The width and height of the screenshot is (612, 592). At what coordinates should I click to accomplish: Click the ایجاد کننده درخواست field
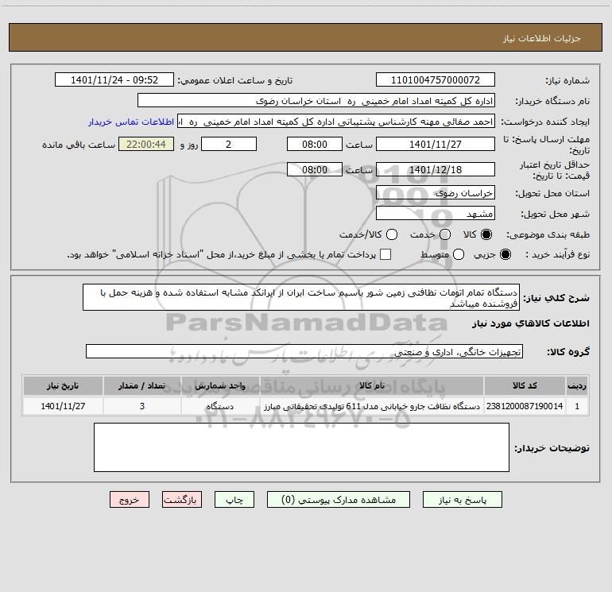point(336,122)
